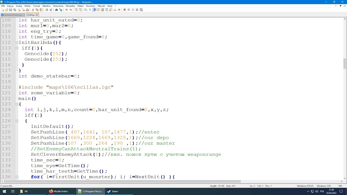Open the Składnia menu
347x195 pixels.
[x=46, y=6]
